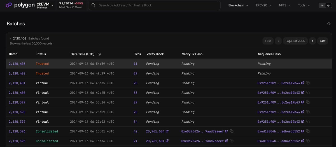Copy verify tx hash in row 2,120,396

[232, 131]
